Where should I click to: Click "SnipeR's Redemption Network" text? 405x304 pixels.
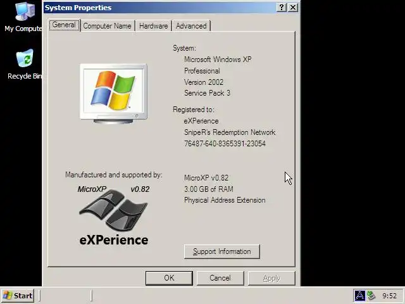pos(230,132)
